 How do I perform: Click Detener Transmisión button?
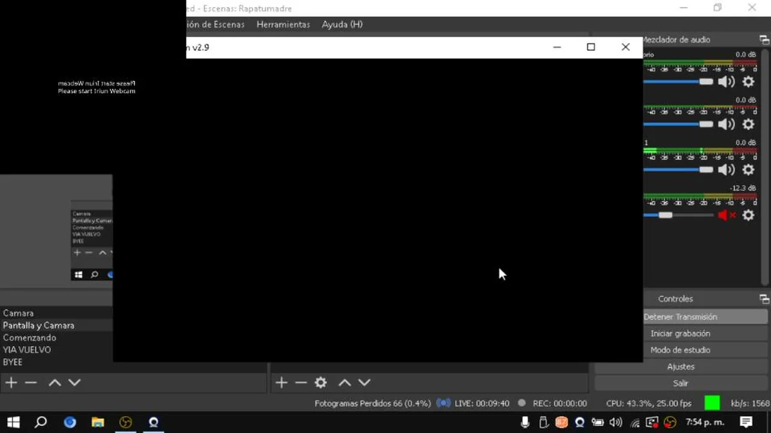coord(680,317)
